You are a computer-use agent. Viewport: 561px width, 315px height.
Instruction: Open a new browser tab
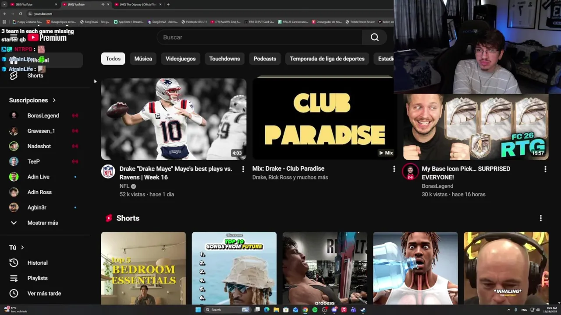pos(168,4)
